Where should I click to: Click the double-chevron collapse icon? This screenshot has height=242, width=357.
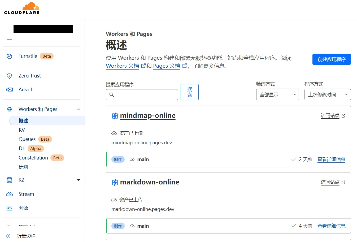pos(8,236)
